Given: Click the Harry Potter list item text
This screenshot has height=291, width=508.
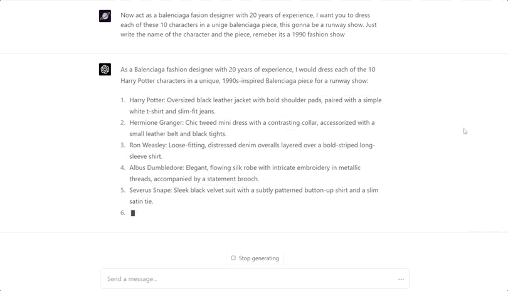Looking at the screenshot, I should click(x=255, y=105).
